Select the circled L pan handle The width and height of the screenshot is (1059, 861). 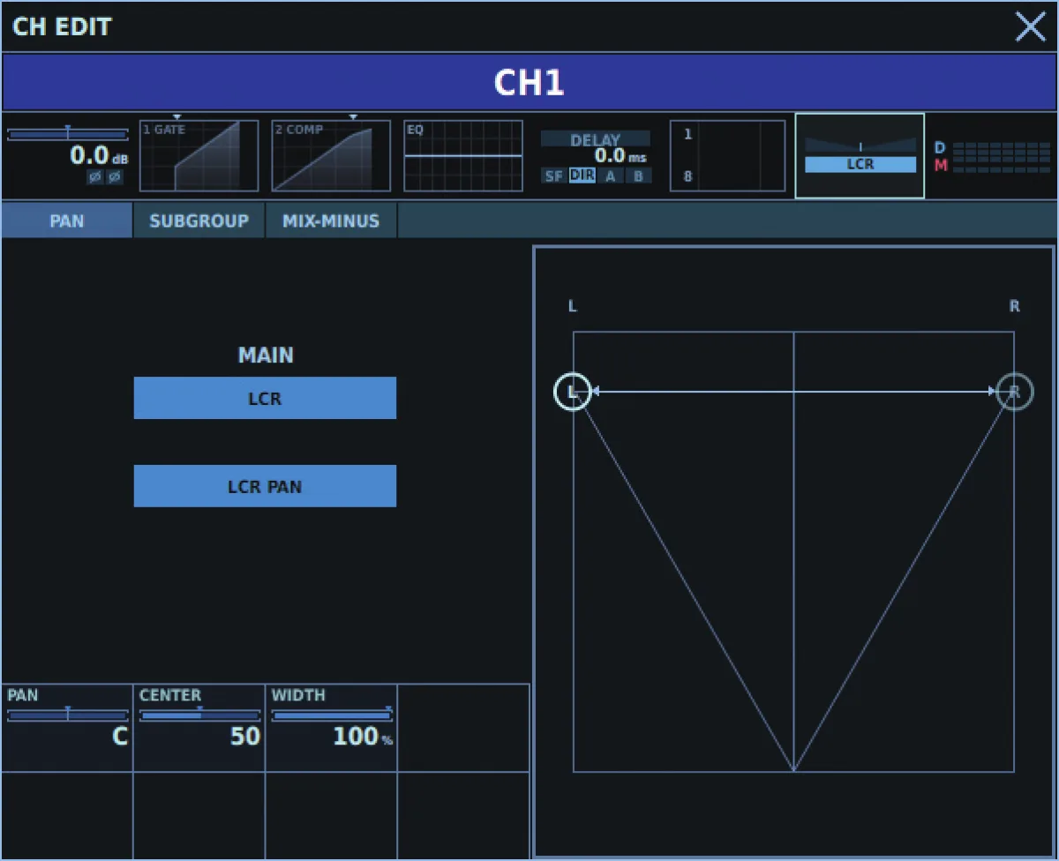573,392
